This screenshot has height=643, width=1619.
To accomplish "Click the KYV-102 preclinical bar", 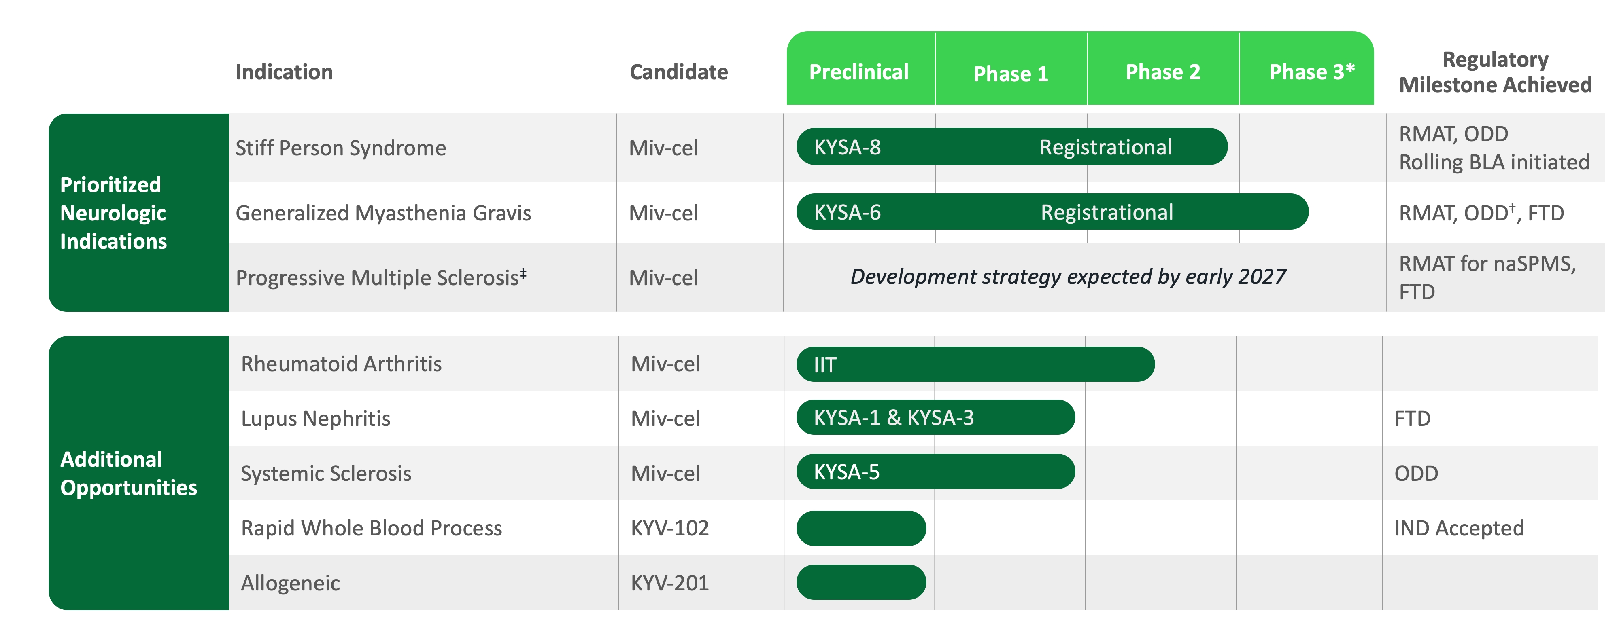I will 861,528.
